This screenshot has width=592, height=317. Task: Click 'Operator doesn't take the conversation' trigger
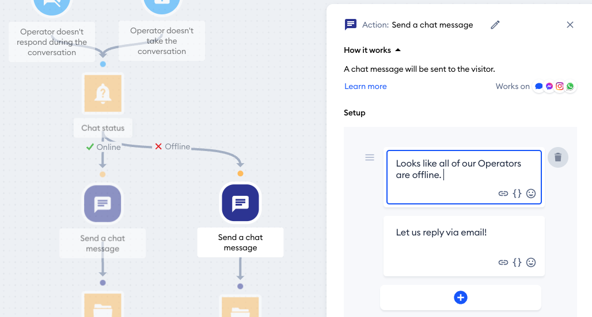162,40
